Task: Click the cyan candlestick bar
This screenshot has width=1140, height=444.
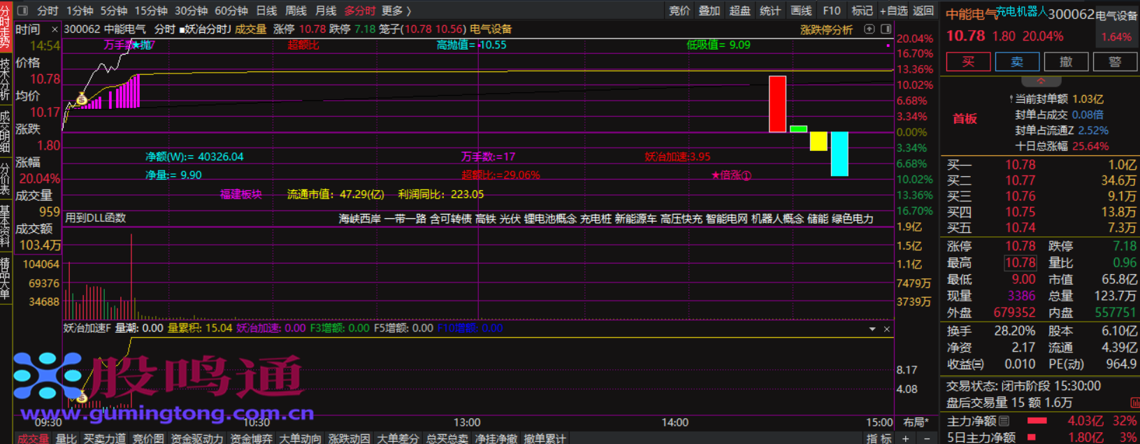Action: coord(839,154)
